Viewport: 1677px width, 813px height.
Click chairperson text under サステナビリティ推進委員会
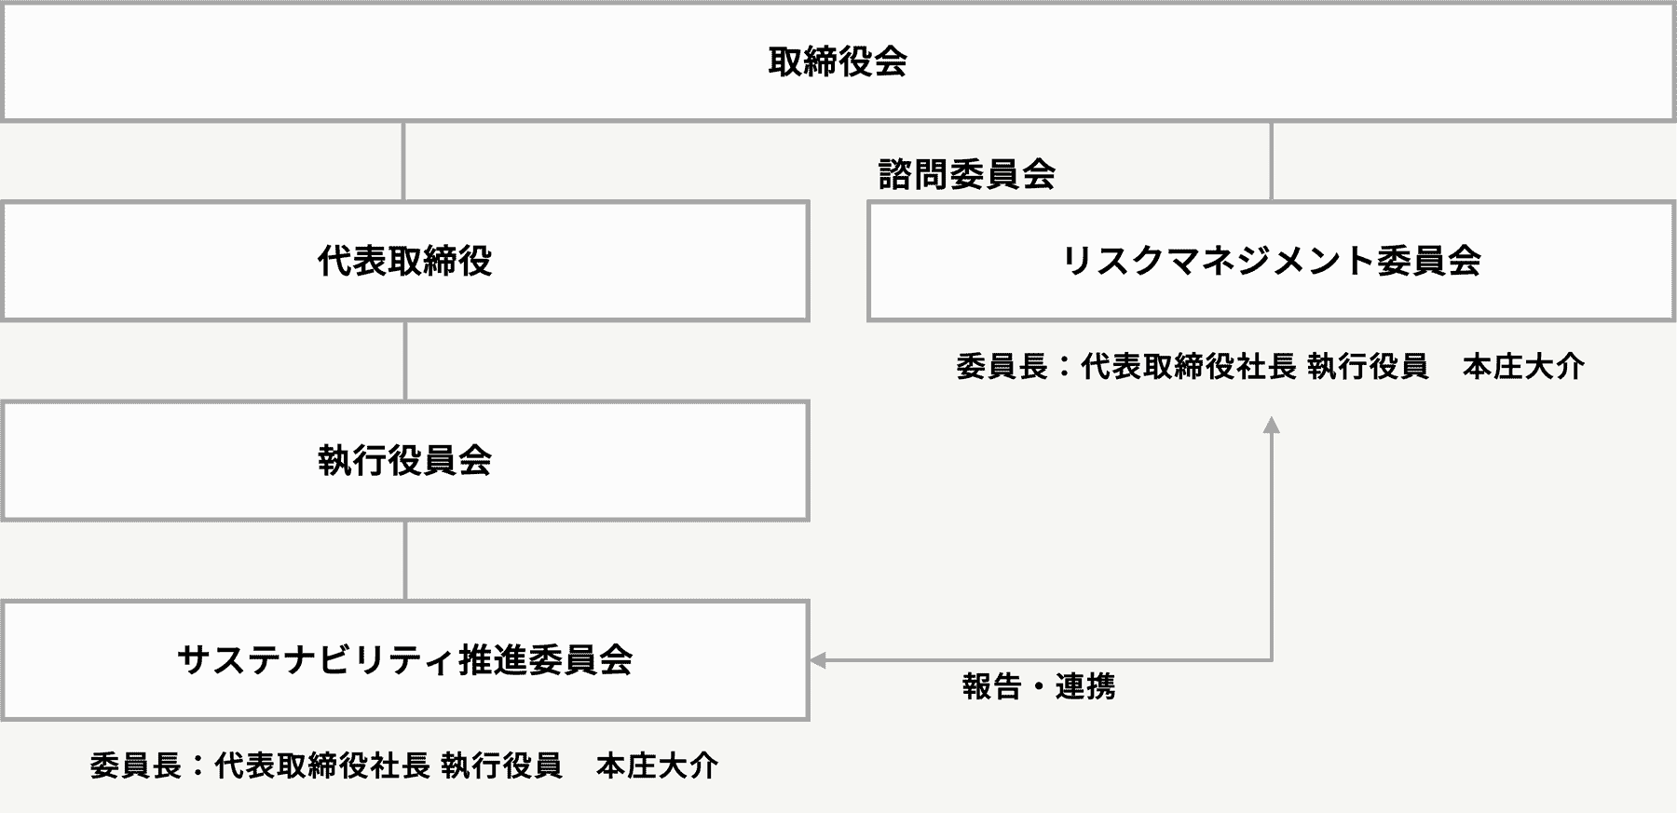click(404, 765)
